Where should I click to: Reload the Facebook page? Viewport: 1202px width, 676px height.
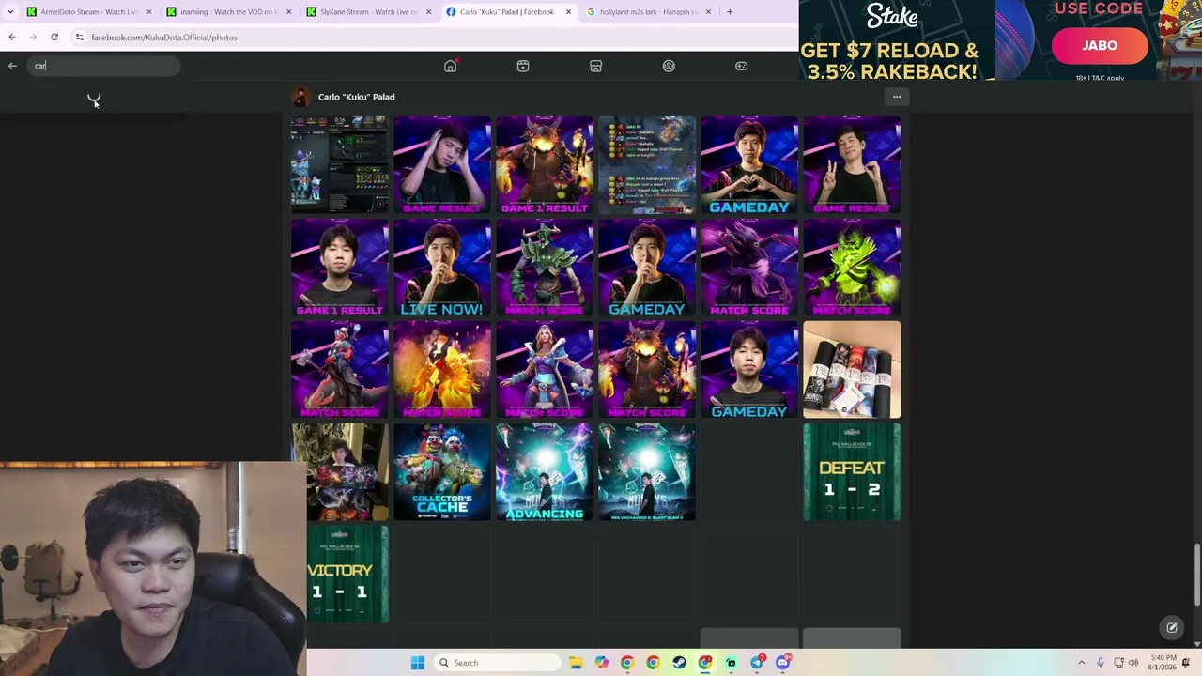click(x=54, y=37)
